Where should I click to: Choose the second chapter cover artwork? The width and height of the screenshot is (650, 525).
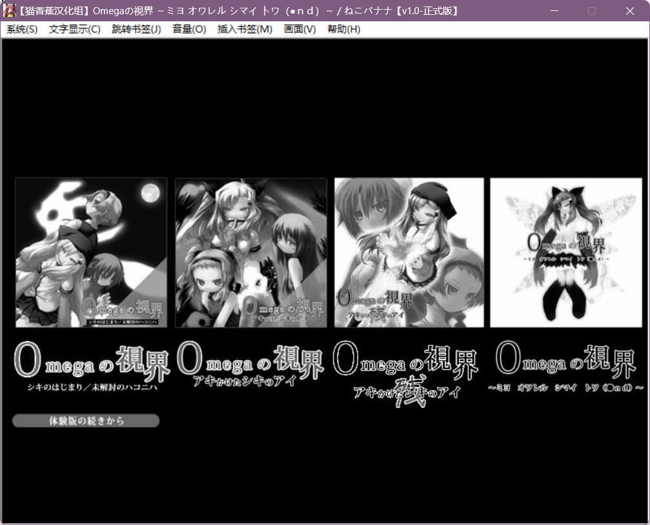coord(251,252)
